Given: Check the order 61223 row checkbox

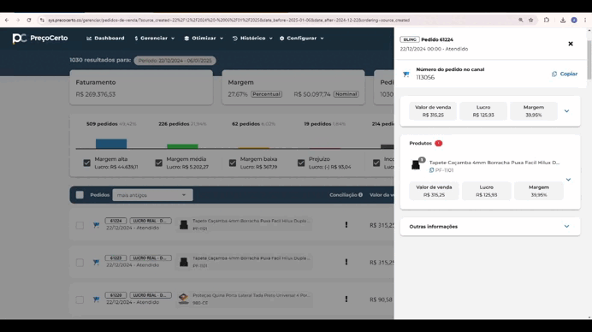Looking at the screenshot, I should click(80, 263).
